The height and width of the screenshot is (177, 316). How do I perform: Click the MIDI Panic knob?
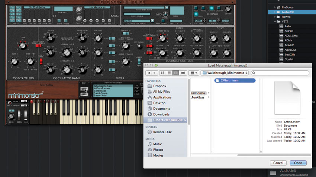point(165,14)
